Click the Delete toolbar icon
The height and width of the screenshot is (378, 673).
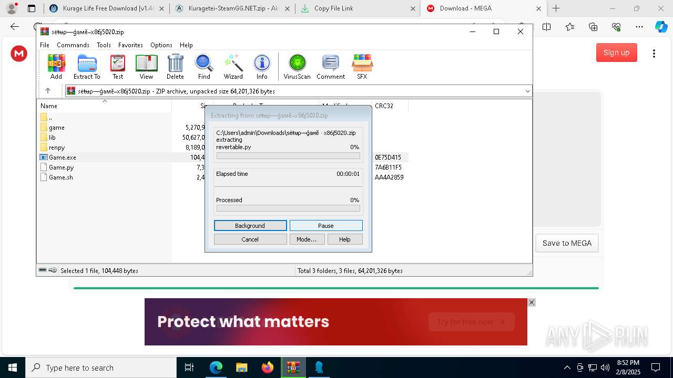175,67
